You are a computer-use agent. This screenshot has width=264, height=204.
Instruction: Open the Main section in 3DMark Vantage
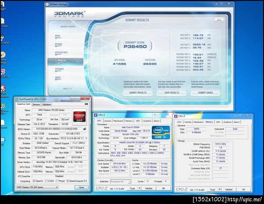[57, 36]
